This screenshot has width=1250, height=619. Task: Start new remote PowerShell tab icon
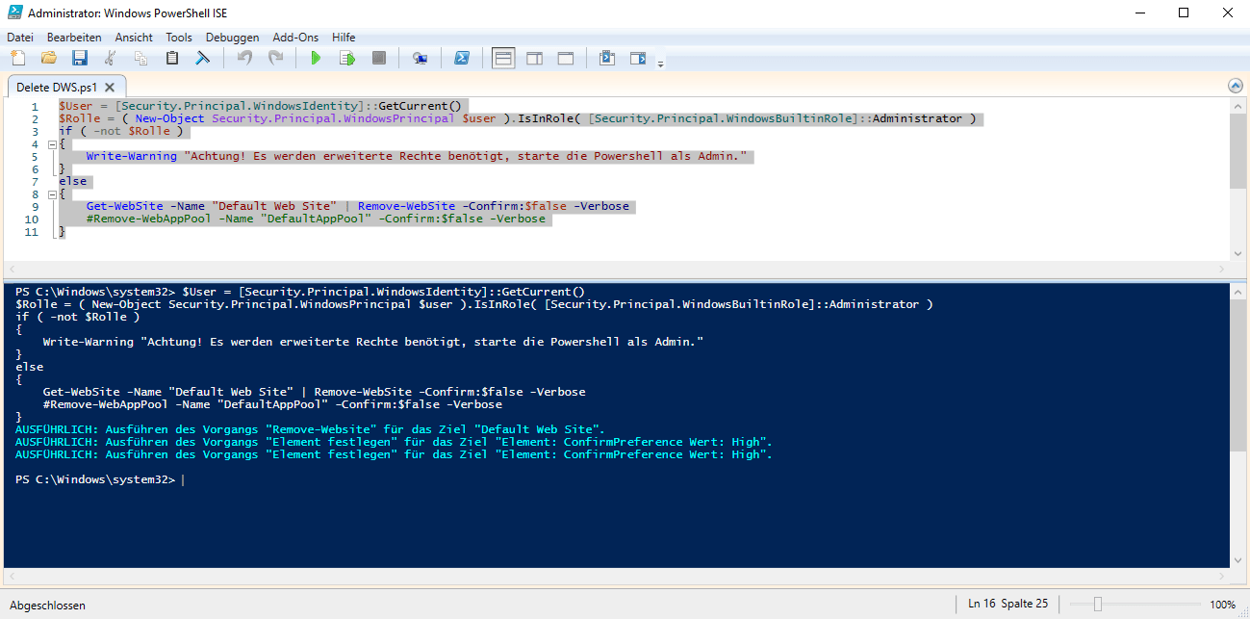tap(420, 59)
